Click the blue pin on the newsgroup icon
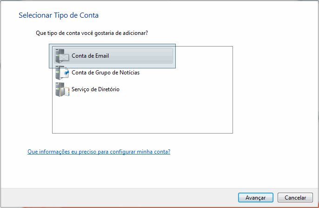This screenshot has width=319, height=208. (x=66, y=73)
